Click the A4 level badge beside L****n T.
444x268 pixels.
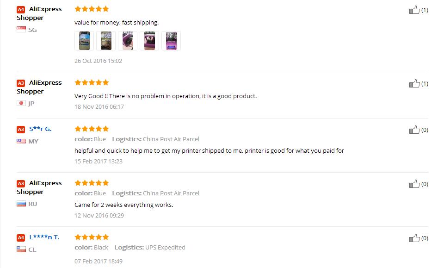tap(21, 237)
